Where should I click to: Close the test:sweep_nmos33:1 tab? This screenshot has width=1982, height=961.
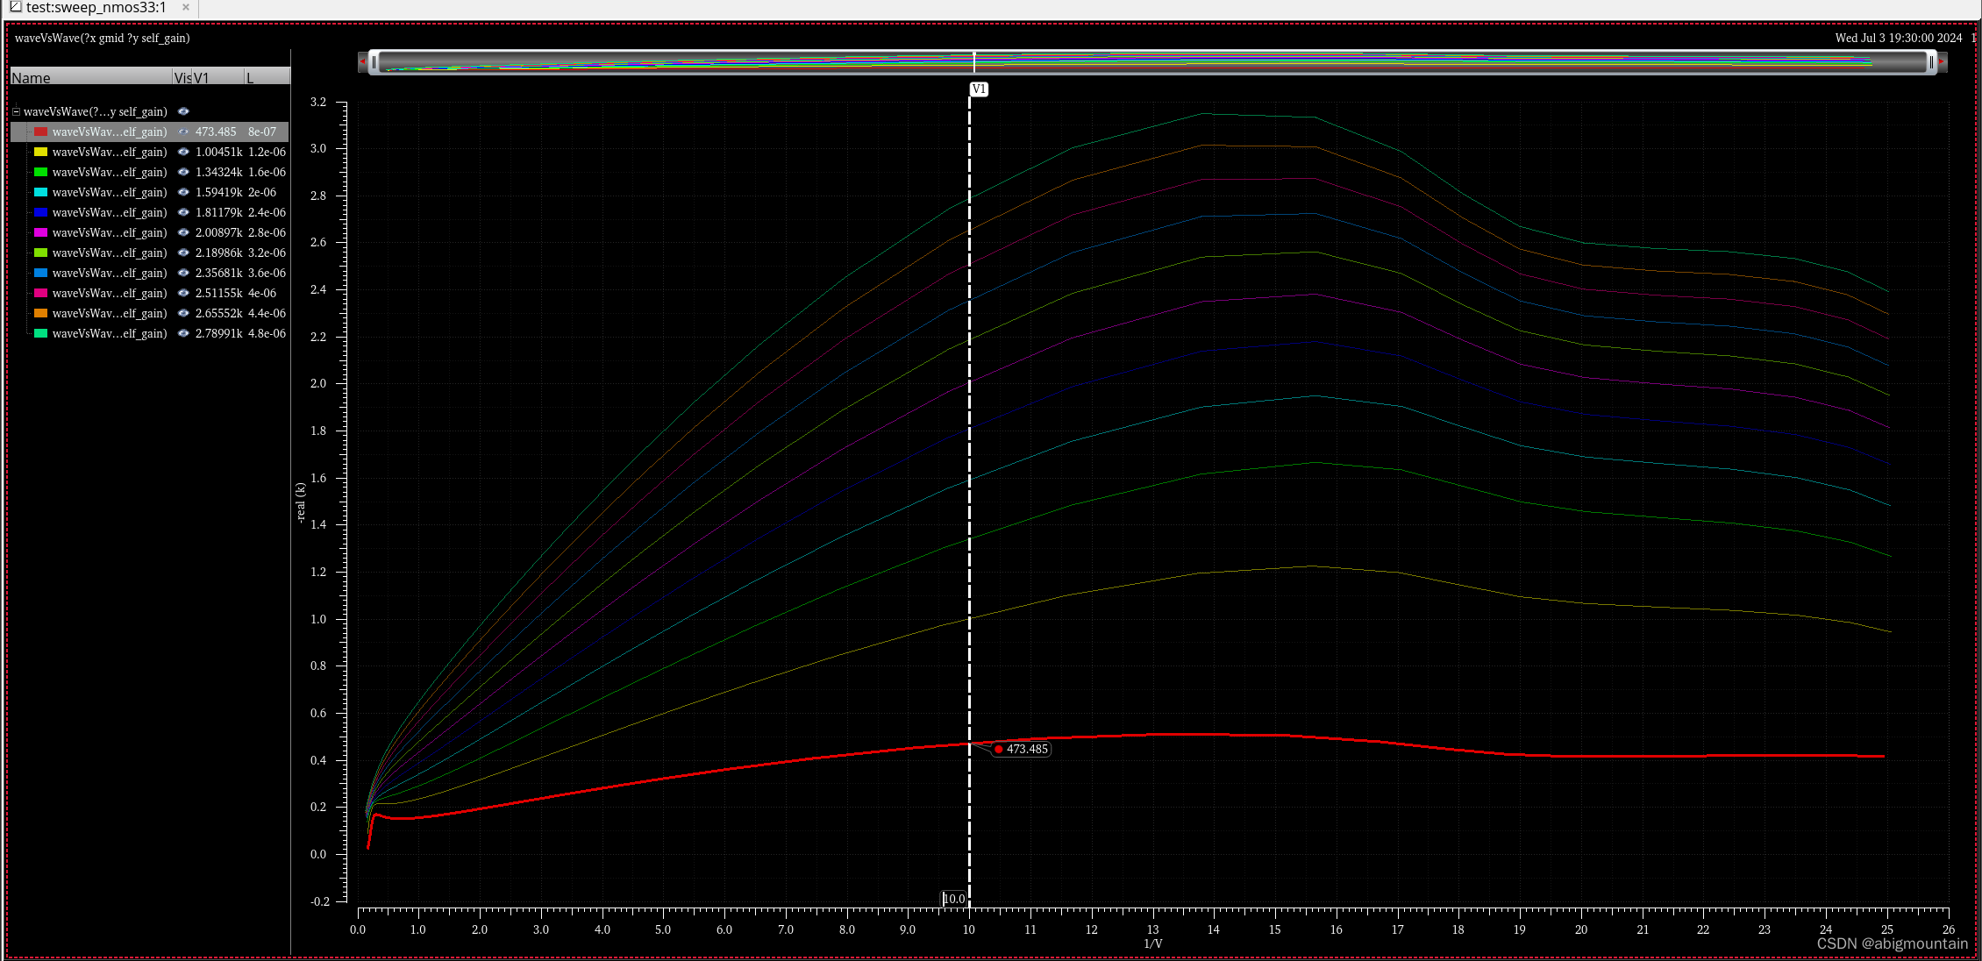tap(186, 7)
